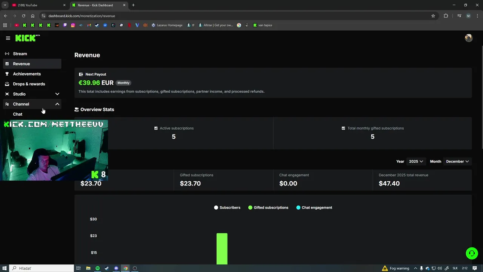Select Revenue in the sidebar
This screenshot has width=483, height=272.
[x=32, y=64]
